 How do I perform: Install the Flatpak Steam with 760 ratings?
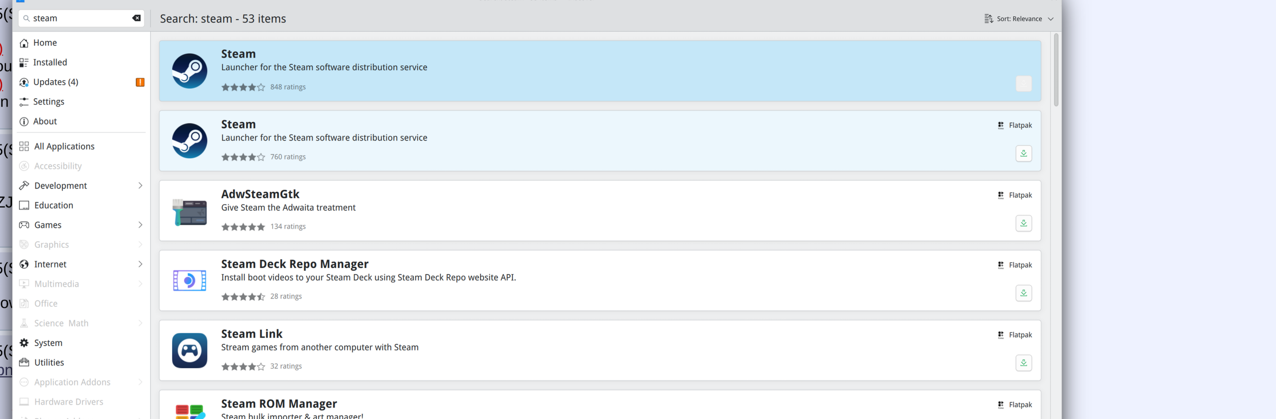click(1024, 153)
